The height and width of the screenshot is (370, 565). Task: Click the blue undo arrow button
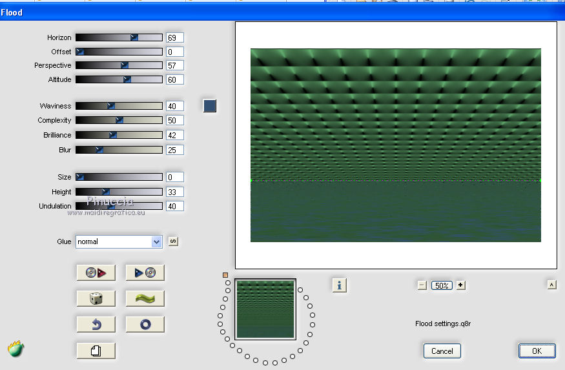96,325
